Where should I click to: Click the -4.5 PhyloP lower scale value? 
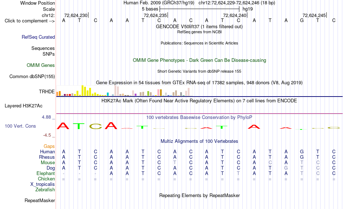[x=47, y=135]
